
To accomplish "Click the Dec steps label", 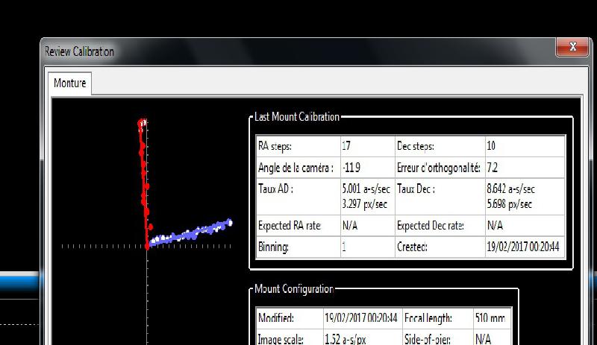I will tap(416, 146).
